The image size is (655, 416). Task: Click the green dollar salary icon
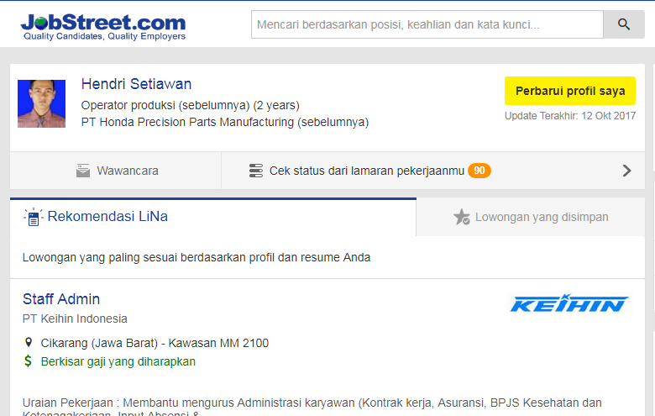[28, 361]
